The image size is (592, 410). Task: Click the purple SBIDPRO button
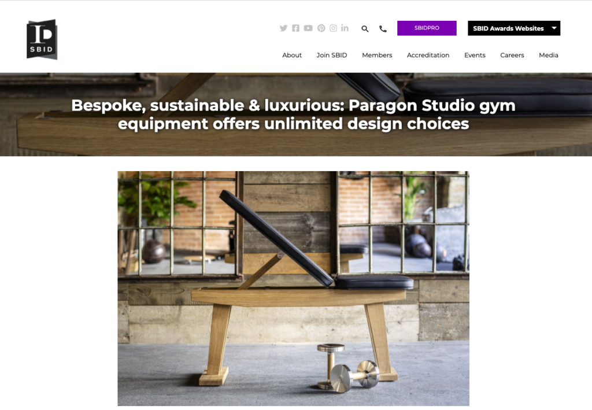[x=427, y=28]
